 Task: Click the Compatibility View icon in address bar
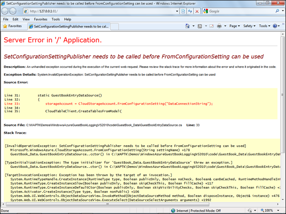pyautogui.click(x=184, y=11)
